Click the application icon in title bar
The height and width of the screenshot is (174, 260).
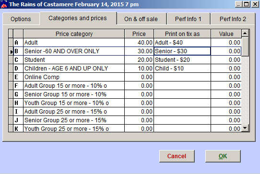click(x=4, y=4)
